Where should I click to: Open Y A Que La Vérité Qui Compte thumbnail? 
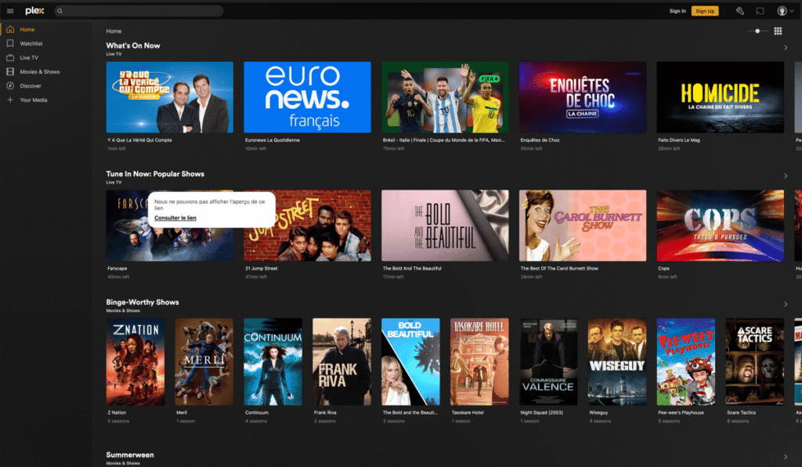click(x=170, y=97)
